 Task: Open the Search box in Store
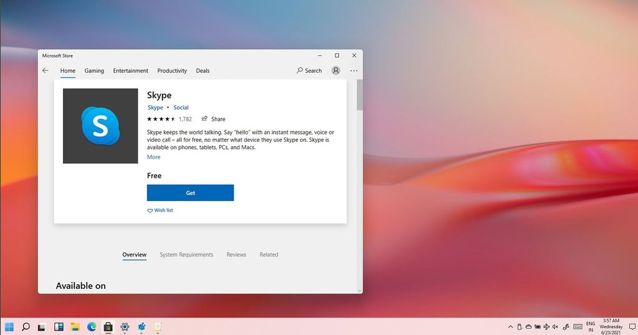[309, 71]
